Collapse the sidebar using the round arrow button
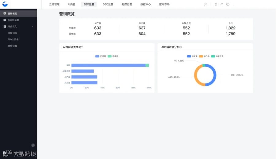 [33, 145]
